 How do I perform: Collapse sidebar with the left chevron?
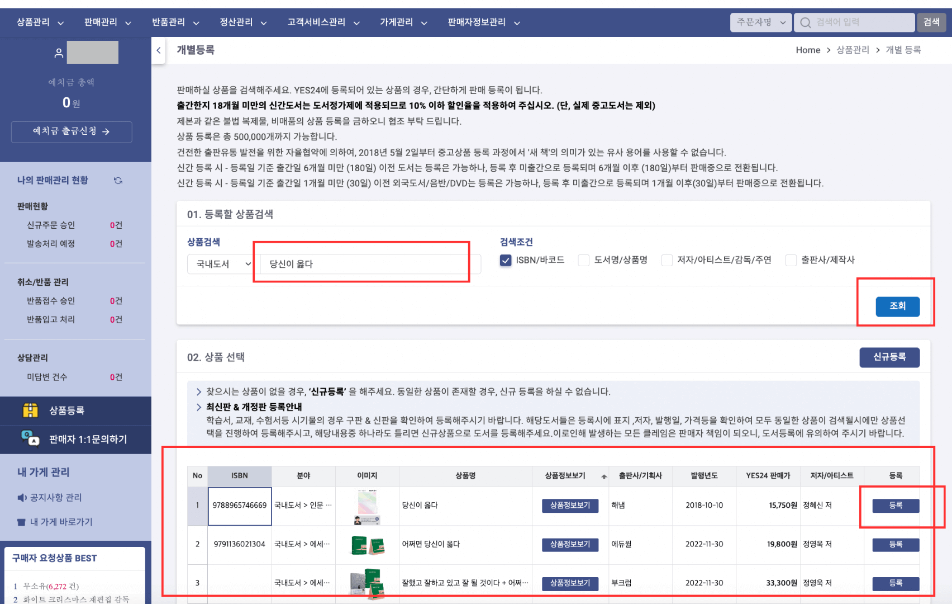click(x=159, y=50)
